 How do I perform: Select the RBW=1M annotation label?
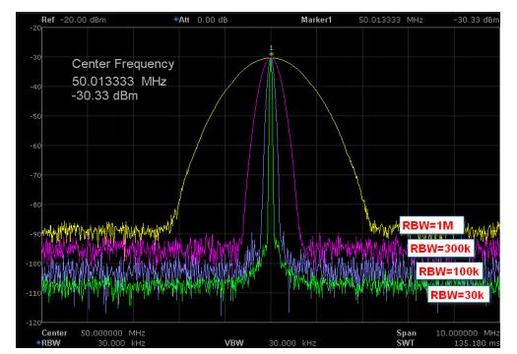431,225
